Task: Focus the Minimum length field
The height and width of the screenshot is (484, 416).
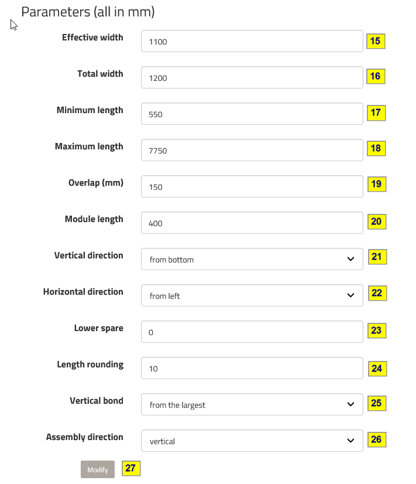Action: (252, 114)
